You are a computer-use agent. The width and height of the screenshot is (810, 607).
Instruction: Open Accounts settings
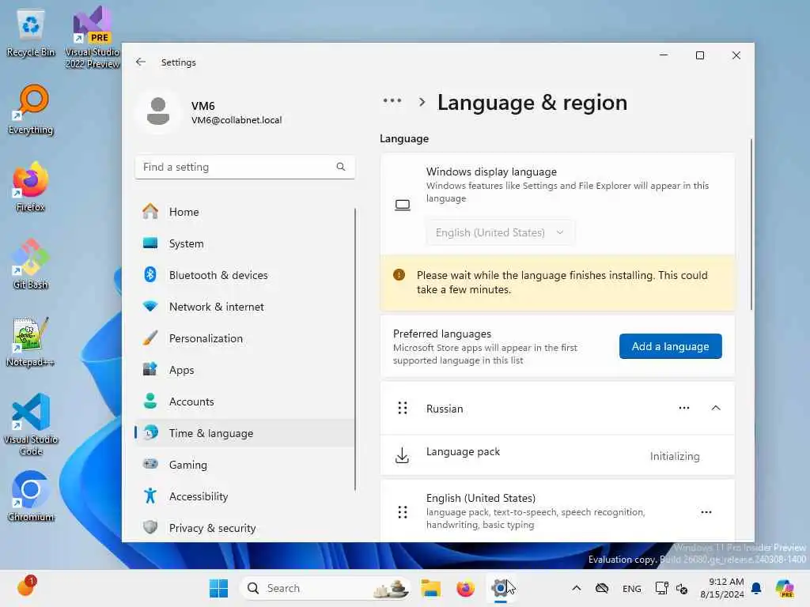(244, 402)
